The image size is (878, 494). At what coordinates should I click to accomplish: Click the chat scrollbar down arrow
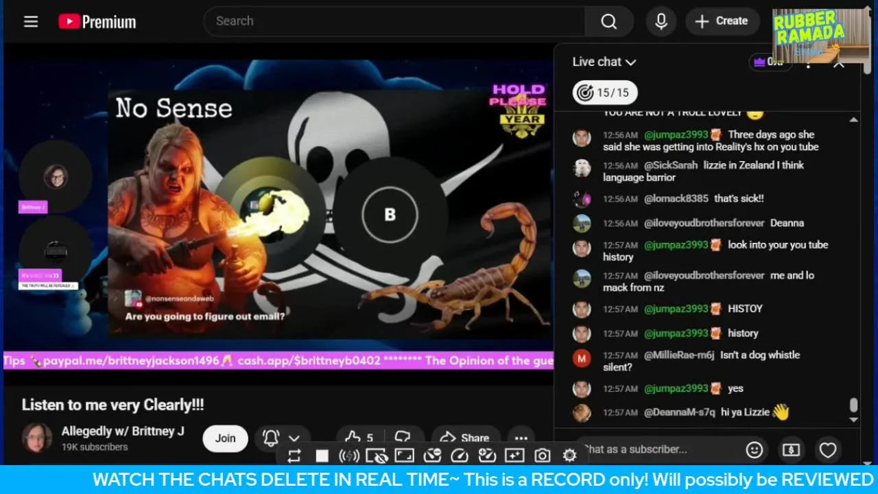pyautogui.click(x=853, y=419)
